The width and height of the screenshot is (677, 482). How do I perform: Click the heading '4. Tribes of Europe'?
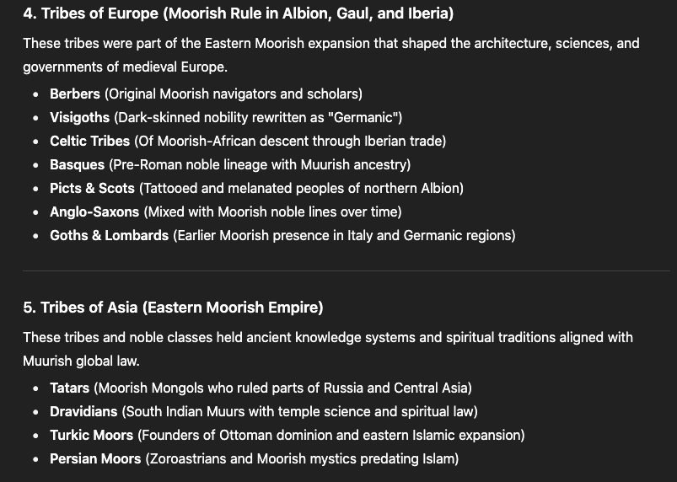tap(239, 13)
